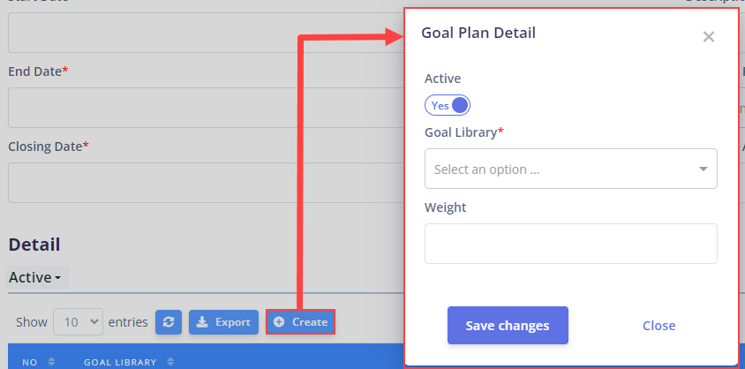This screenshot has width=745, height=369.
Task: Focus the Weight input field
Action: 570,244
